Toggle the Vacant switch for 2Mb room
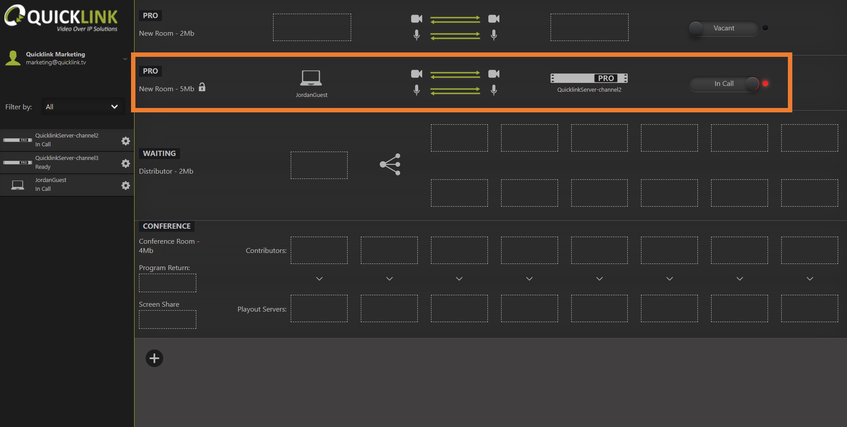The width and height of the screenshot is (847, 427). 723,28
